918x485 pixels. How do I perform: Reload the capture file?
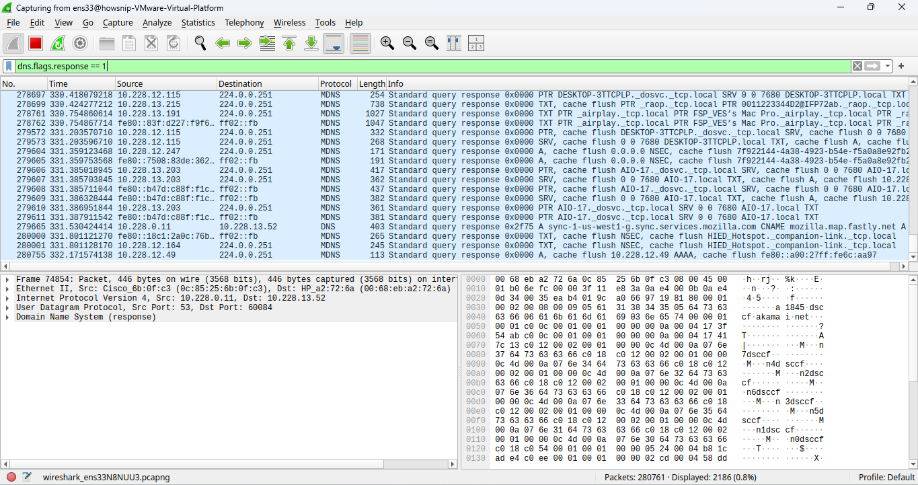tap(174, 44)
